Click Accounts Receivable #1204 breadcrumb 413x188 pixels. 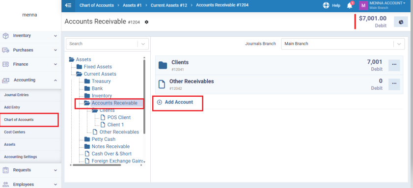click(x=222, y=5)
